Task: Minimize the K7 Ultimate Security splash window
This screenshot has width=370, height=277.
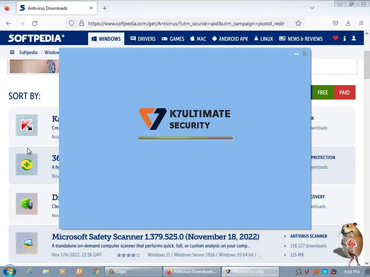Action: [x=297, y=54]
